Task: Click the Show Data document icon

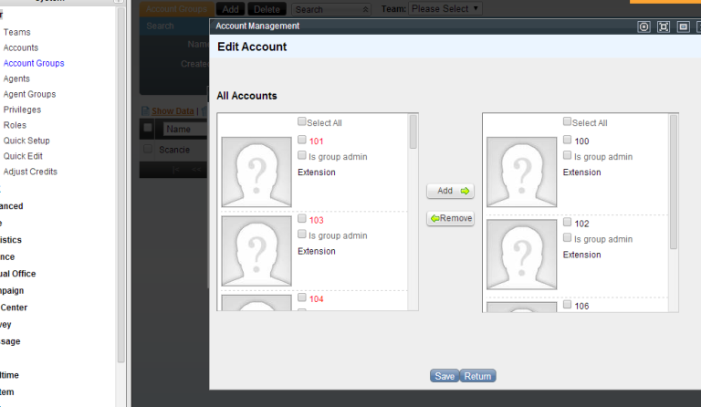Action: point(144,111)
